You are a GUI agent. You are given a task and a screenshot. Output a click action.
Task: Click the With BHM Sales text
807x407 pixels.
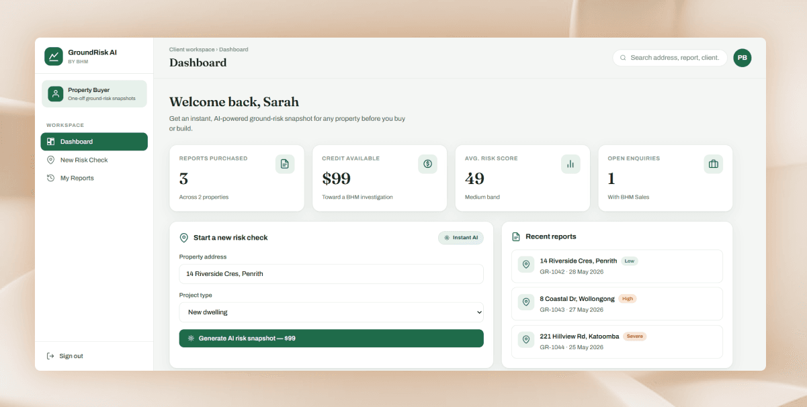(628, 197)
